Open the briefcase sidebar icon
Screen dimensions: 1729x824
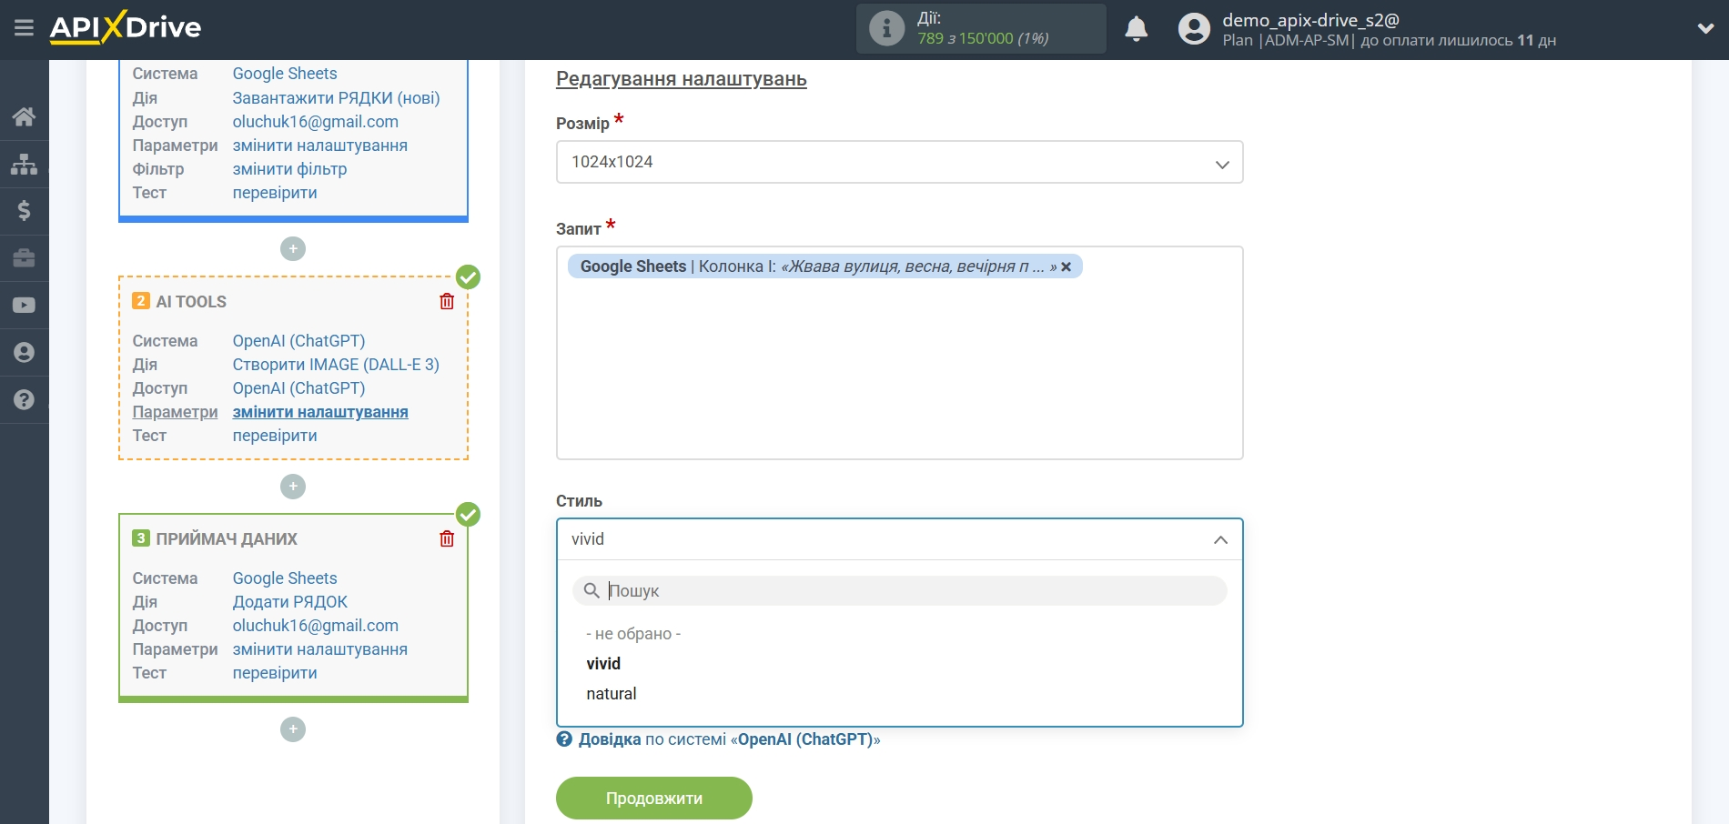25,258
